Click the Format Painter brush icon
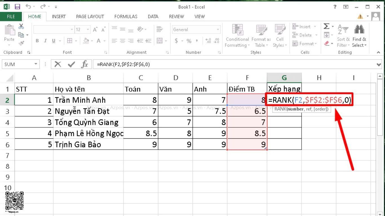385x216 pixels. coord(21,43)
